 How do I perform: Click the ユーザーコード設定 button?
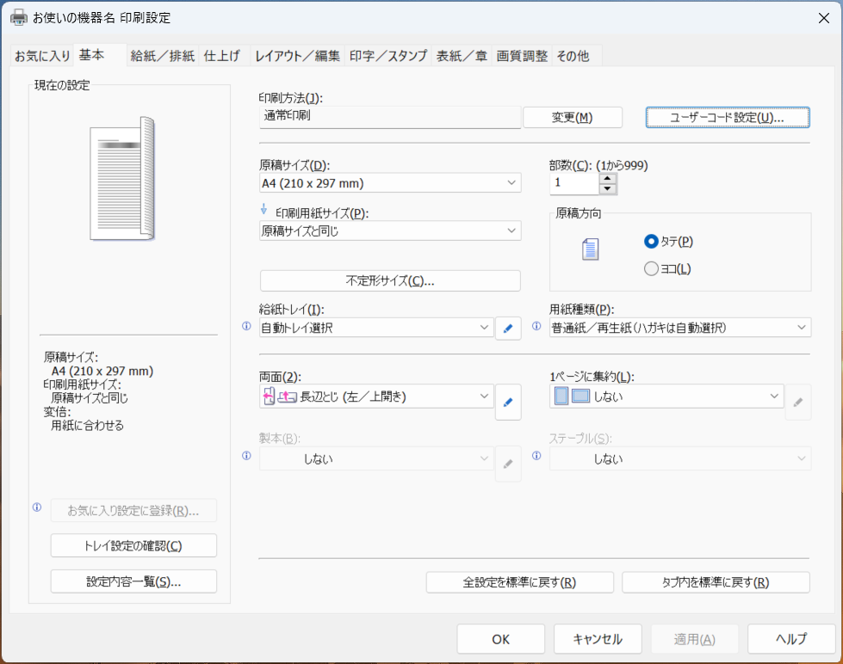tap(727, 118)
